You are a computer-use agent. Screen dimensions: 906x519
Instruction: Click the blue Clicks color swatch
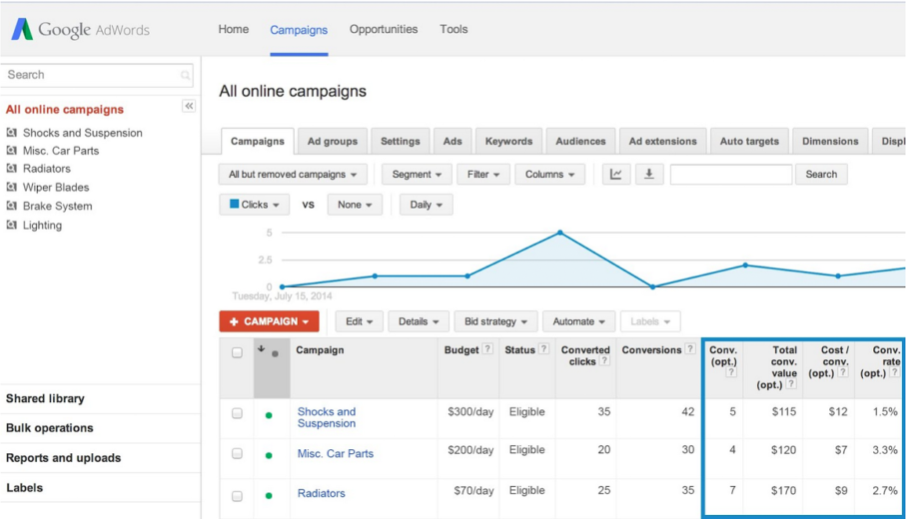[x=234, y=204]
